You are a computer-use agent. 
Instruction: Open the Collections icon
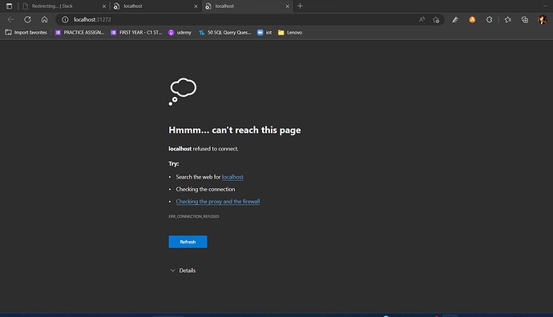[x=525, y=20]
